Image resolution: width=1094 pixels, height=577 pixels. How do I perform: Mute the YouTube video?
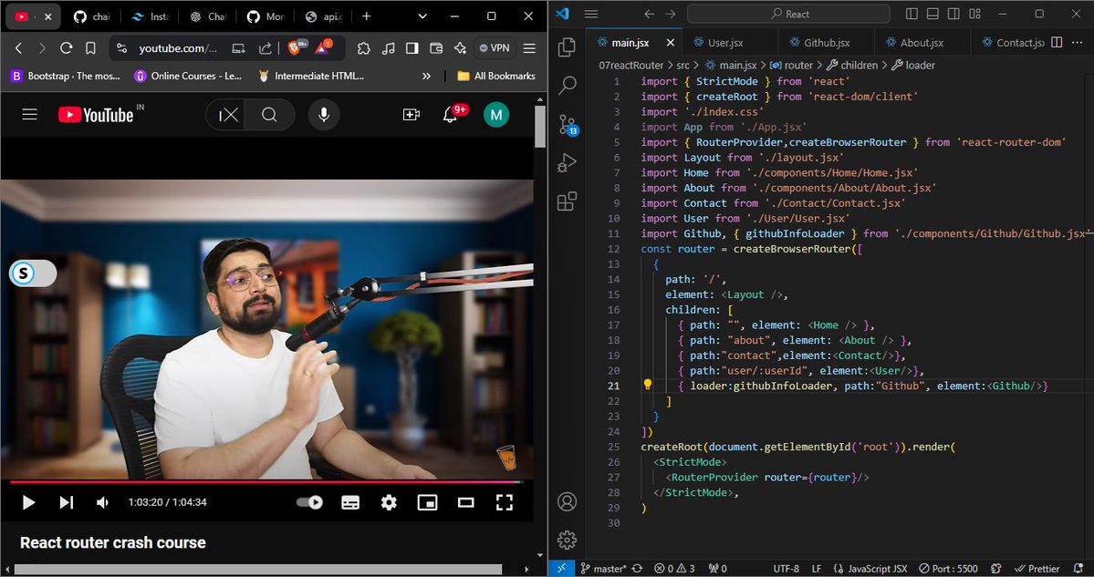(x=102, y=502)
